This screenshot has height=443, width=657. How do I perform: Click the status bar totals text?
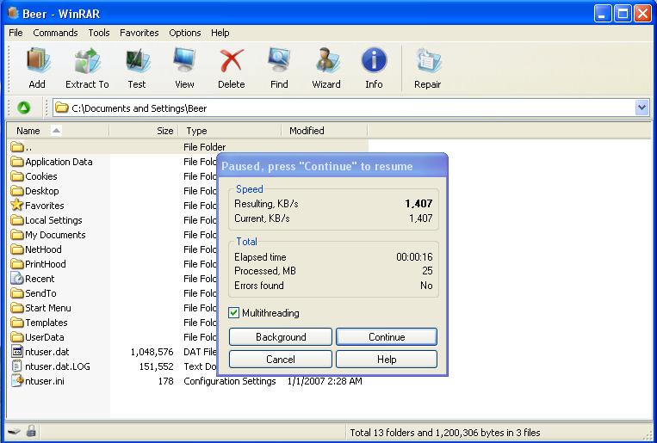(x=445, y=433)
